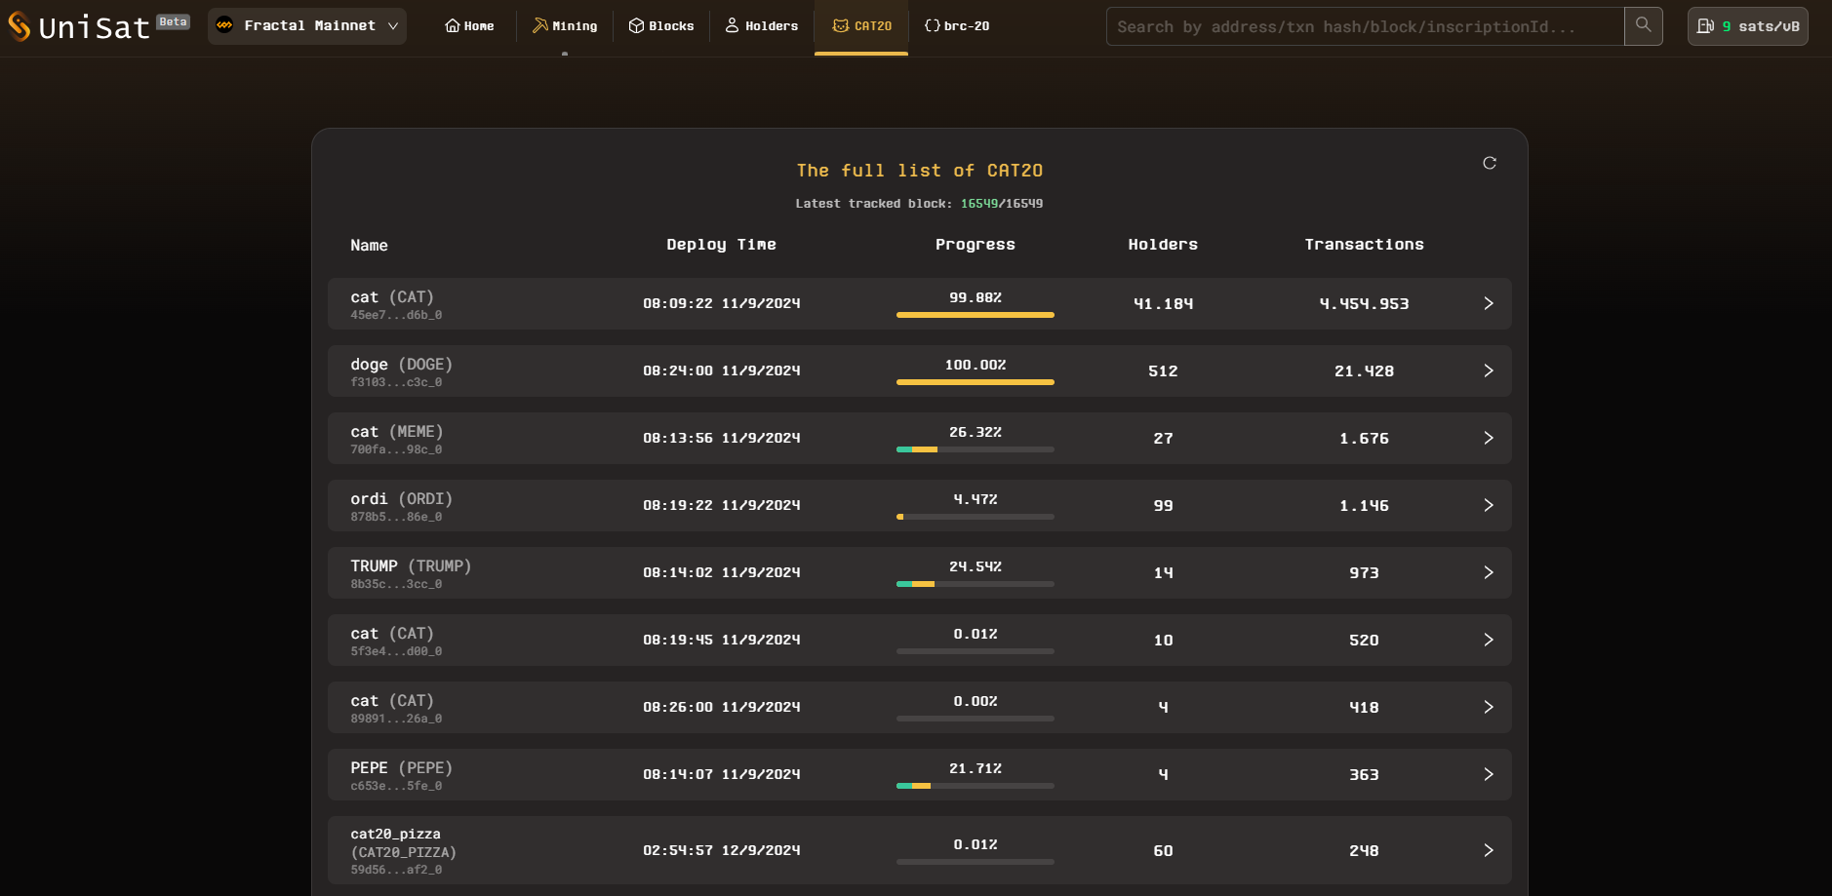The width and height of the screenshot is (1832, 896).
Task: Click token ID 8b35c...3cc_0
Action: [396, 584]
